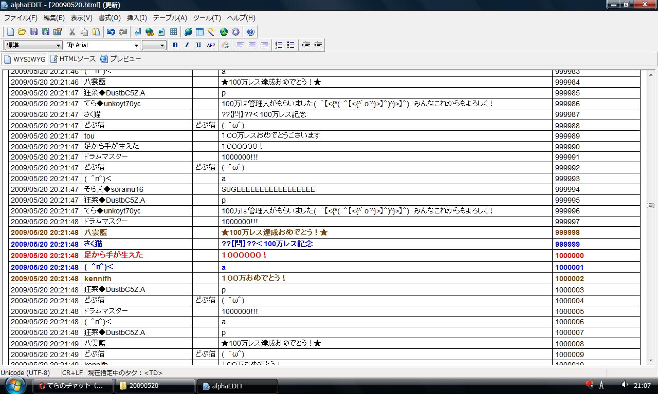Click the Save As toolbar icon
This screenshot has width=658, height=394.
46,32
